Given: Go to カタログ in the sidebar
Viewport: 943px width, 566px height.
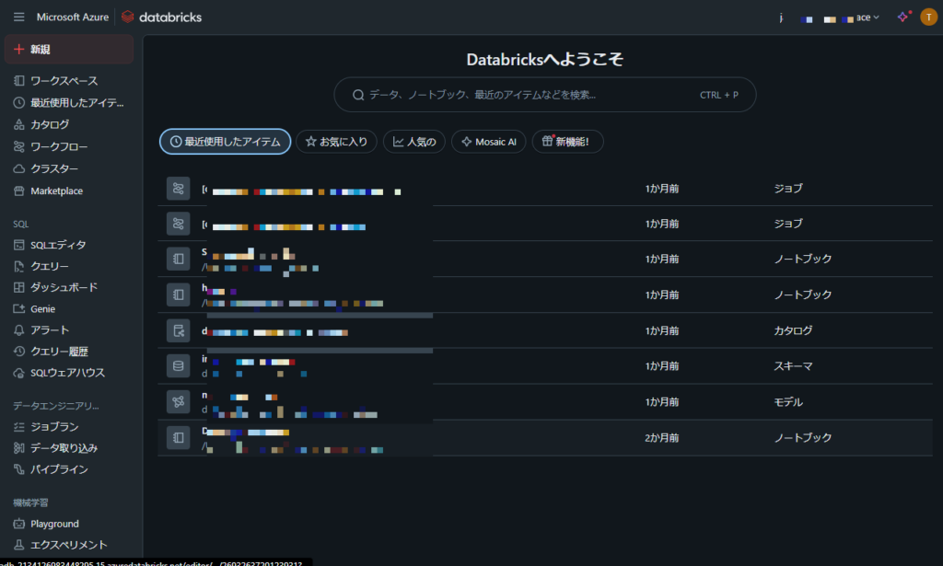Looking at the screenshot, I should pos(50,125).
